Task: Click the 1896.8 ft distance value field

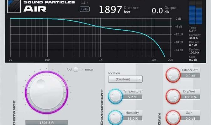Action: tap(46, 122)
